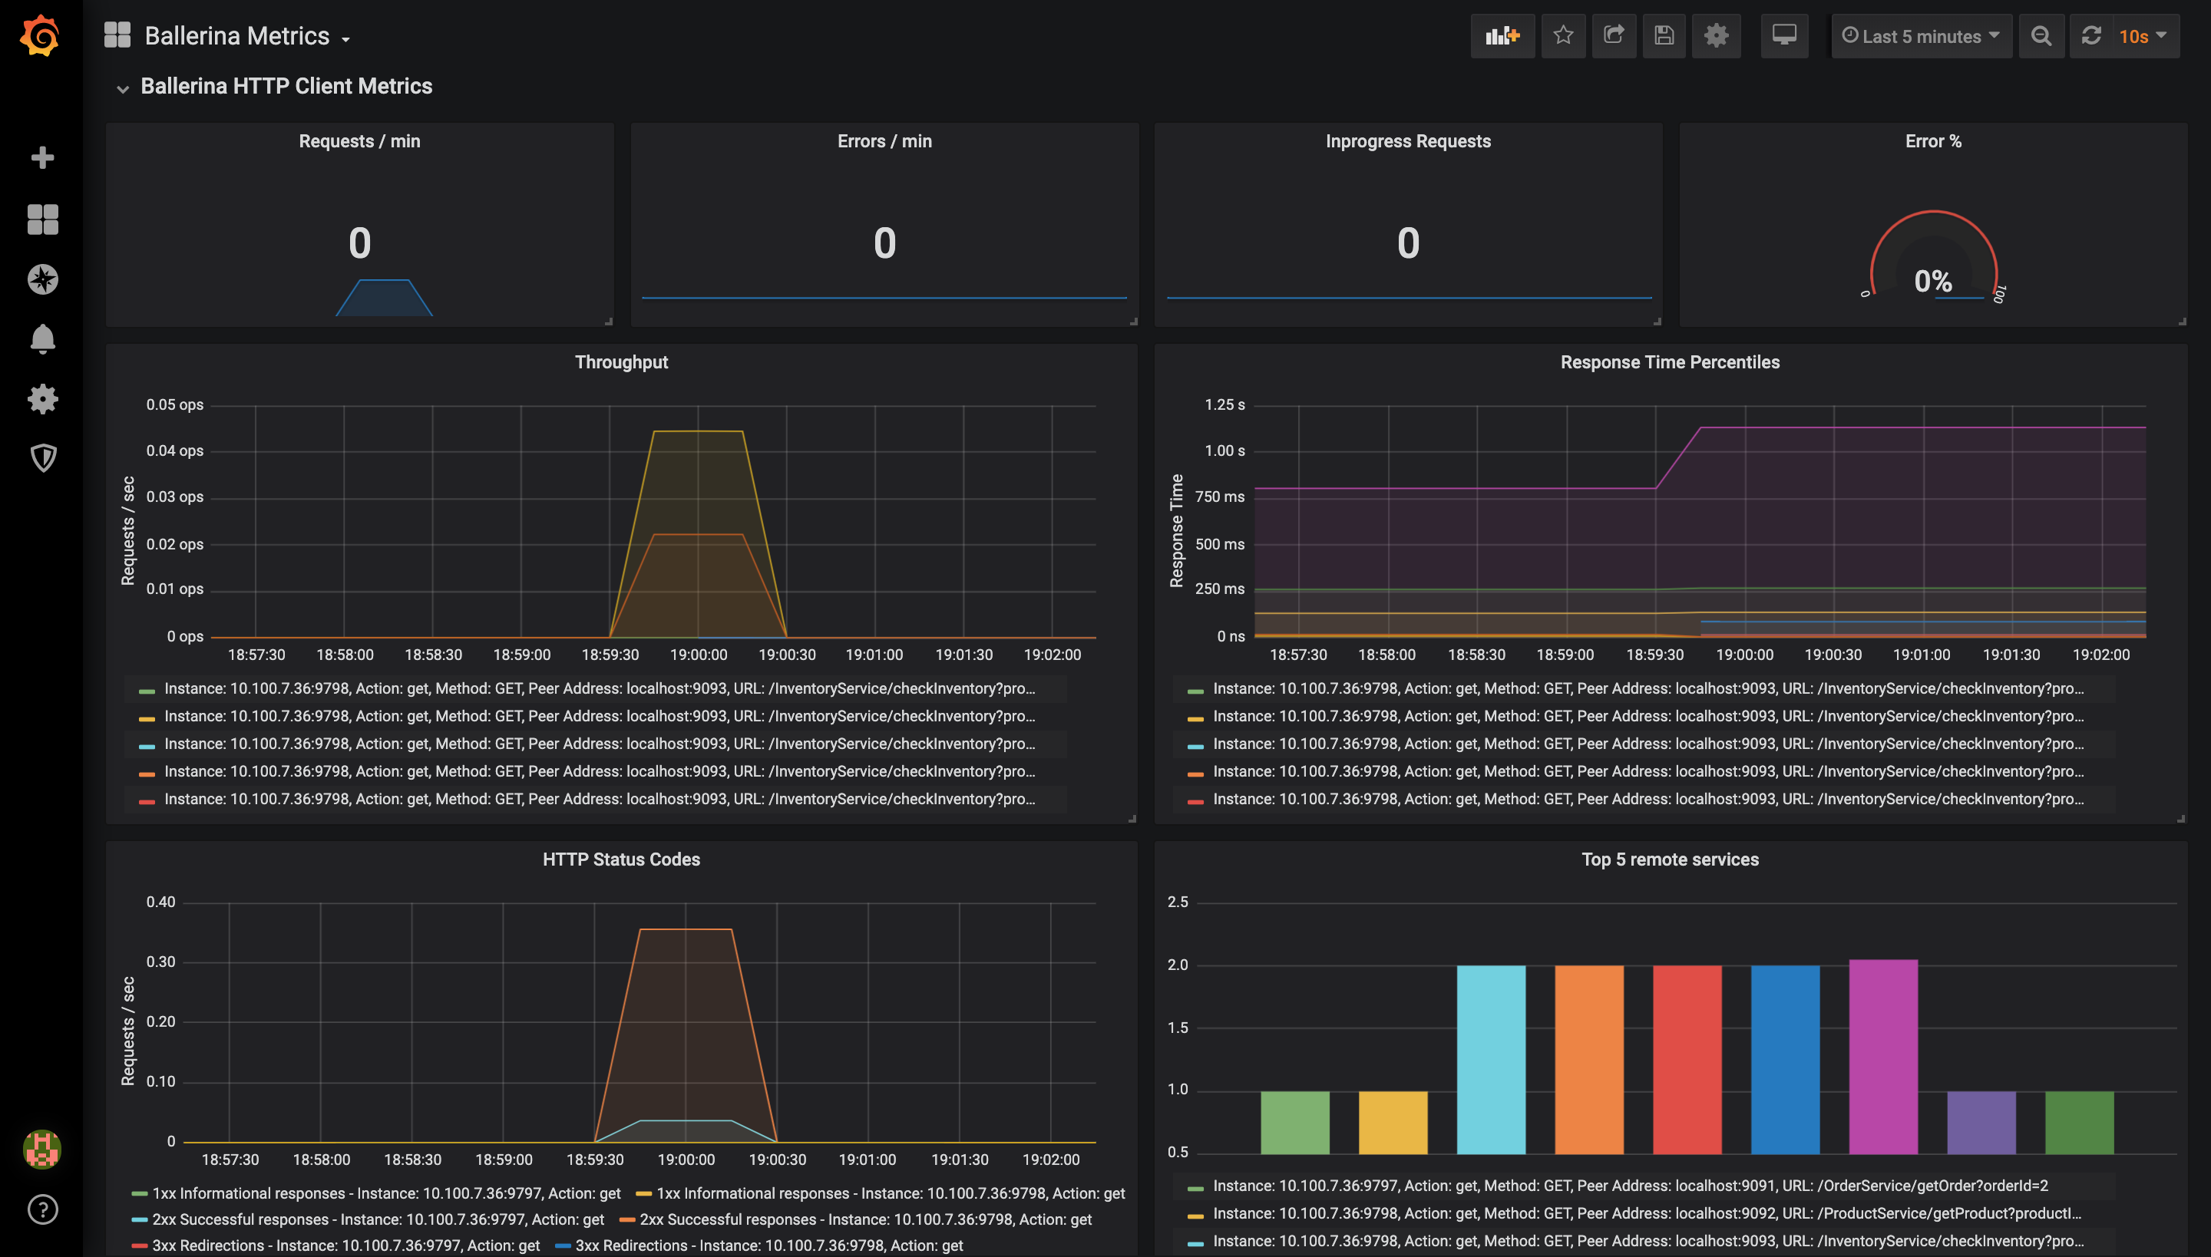Open Explore compass icon in sidebar

(42, 279)
